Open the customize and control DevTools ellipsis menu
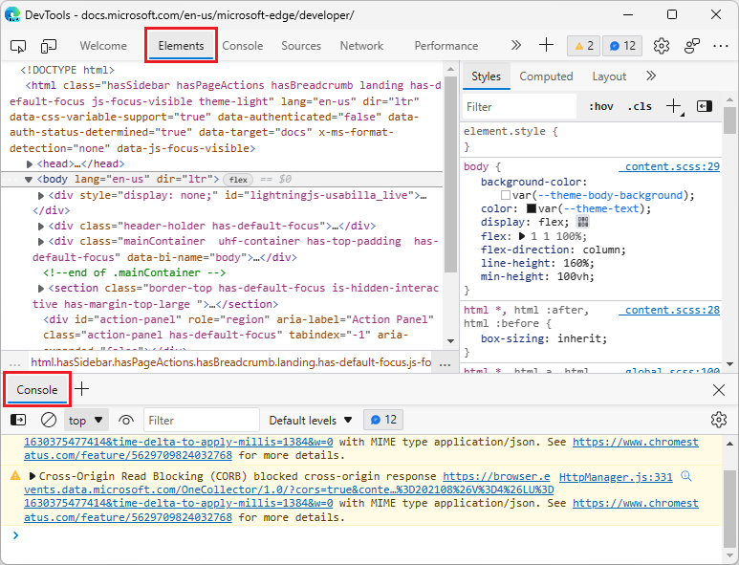This screenshot has width=739, height=565. pos(721,46)
